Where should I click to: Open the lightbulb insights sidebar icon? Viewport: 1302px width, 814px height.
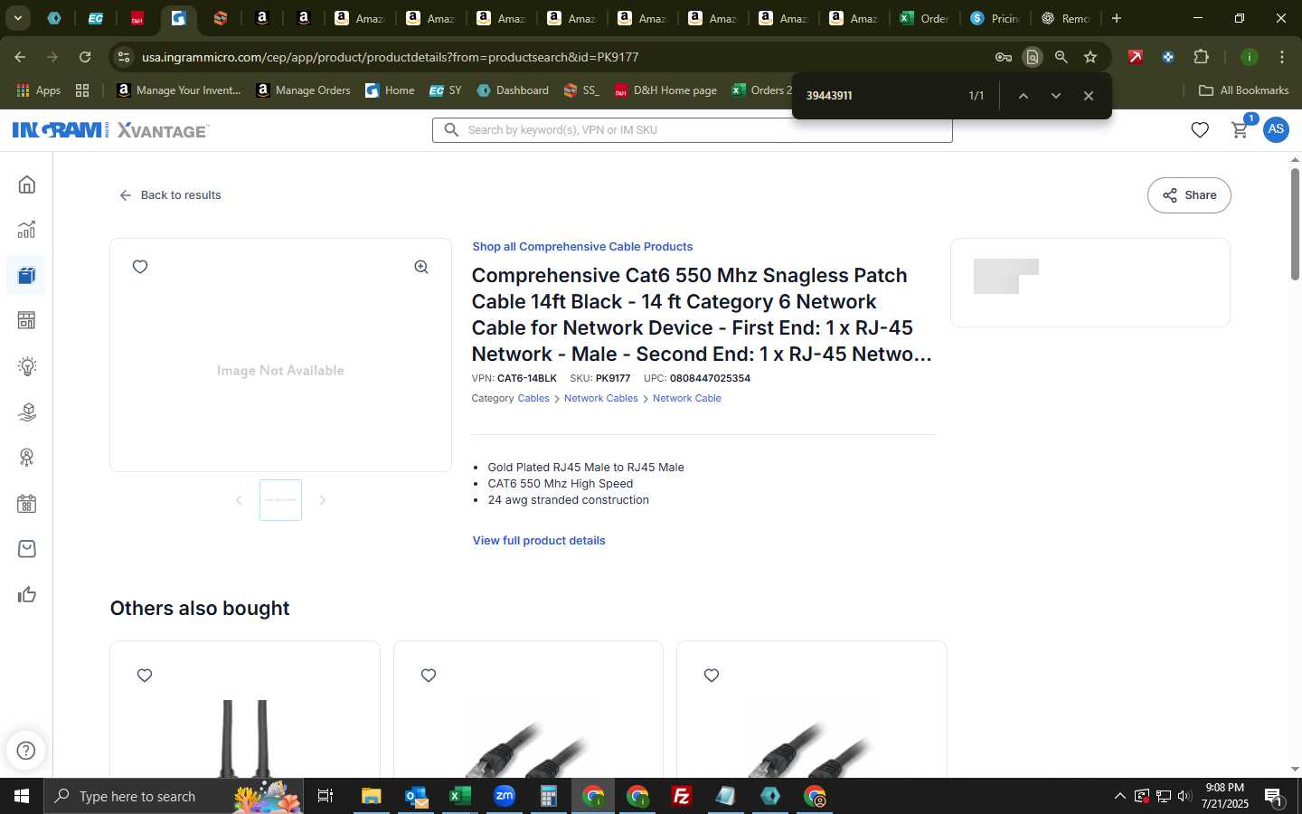coord(27,366)
